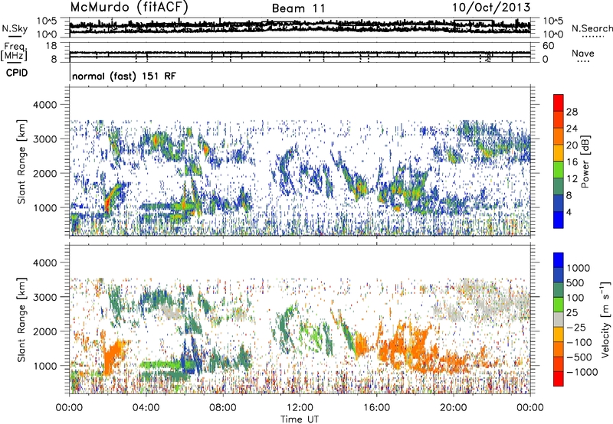Pick the red bottom segment of Velocity colorbar
Screen dimensions: 613x424
click(559, 379)
